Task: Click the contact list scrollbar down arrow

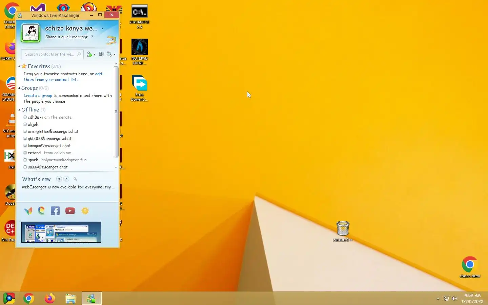Action: 116,167
